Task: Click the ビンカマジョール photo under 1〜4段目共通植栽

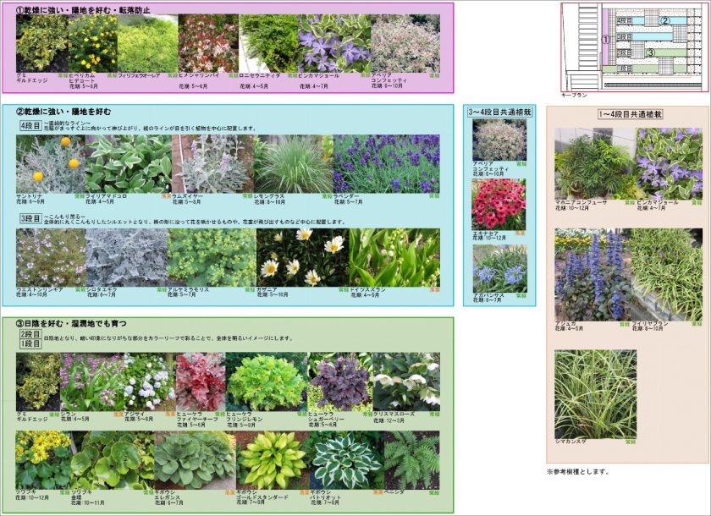Action: tap(669, 164)
